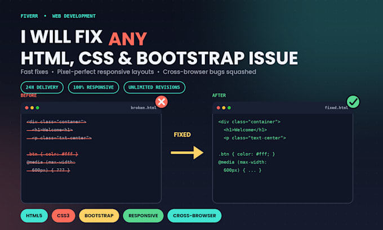Click 'Cross-browser bugs squashed' subtitle text
This screenshot has width=383, height=230.
[210, 72]
